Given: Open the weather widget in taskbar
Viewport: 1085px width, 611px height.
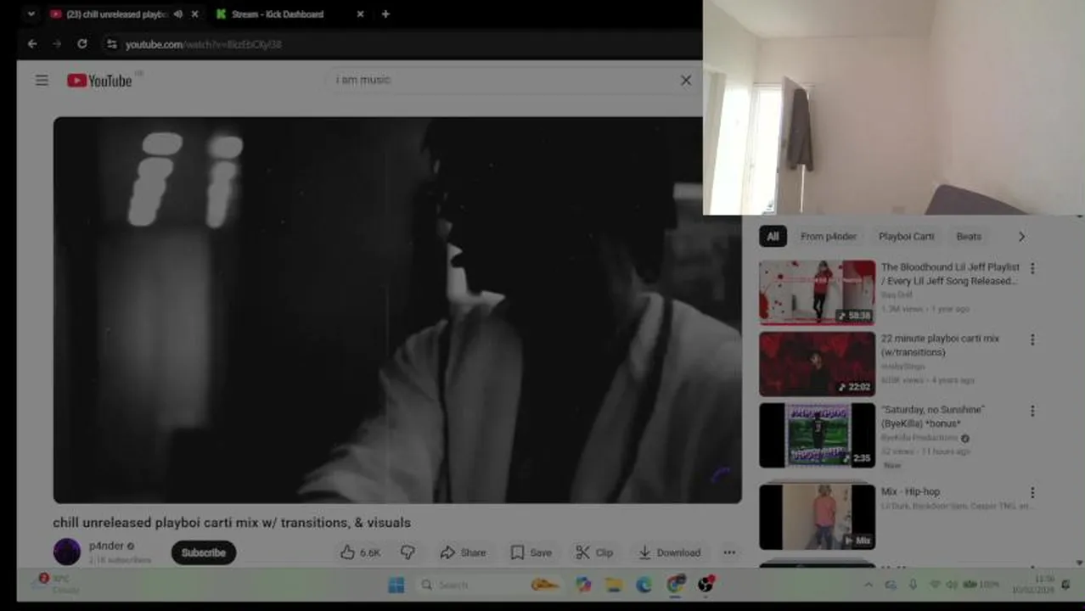Looking at the screenshot, I should click(55, 584).
